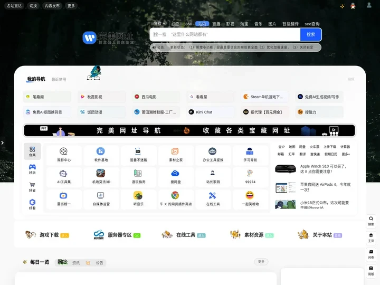Switch search to 淘宝
This screenshot has height=285, width=380.
click(244, 24)
